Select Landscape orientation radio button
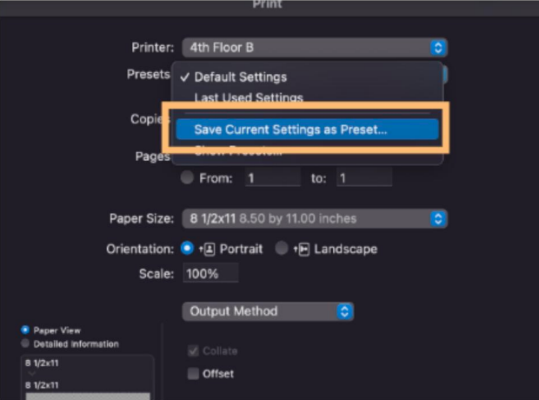The width and height of the screenshot is (539, 400). (x=282, y=249)
